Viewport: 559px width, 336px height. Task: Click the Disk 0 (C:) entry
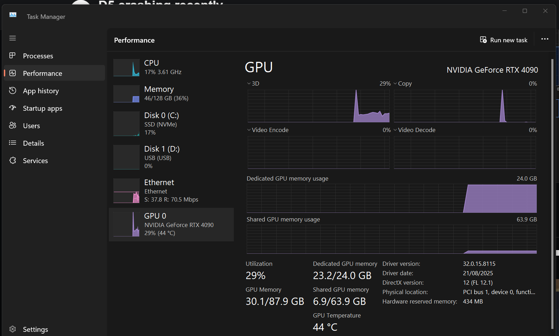171,124
